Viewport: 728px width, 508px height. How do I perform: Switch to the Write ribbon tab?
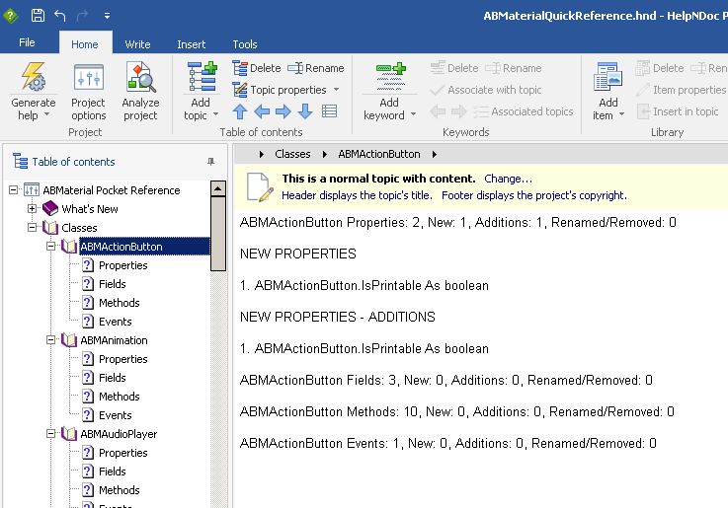click(137, 44)
